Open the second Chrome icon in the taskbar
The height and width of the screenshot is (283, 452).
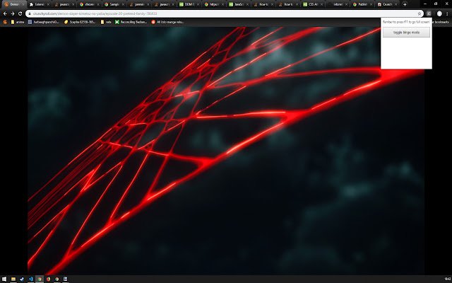[x=56, y=279]
